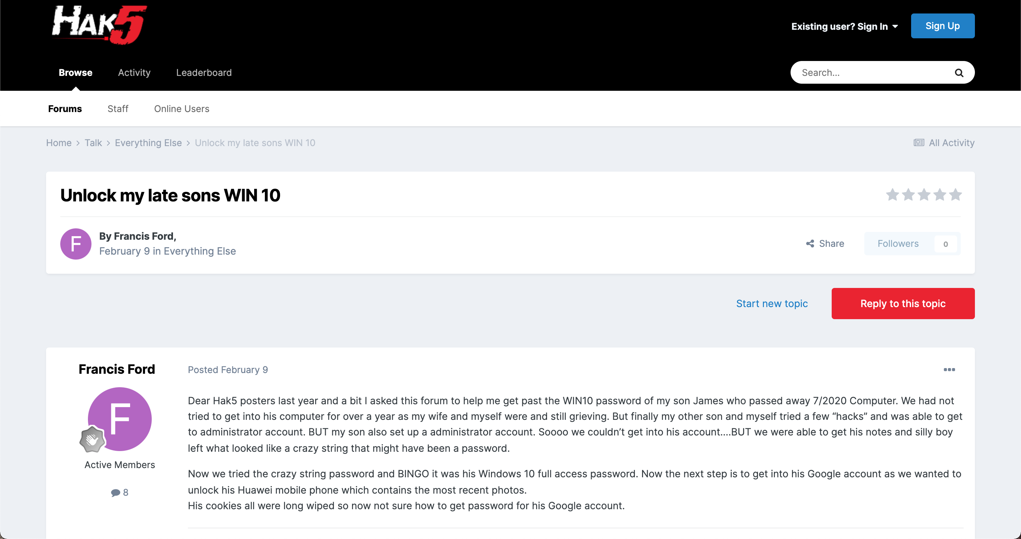Click the post count speech bubble icon
This screenshot has width=1021, height=539.
pos(115,492)
